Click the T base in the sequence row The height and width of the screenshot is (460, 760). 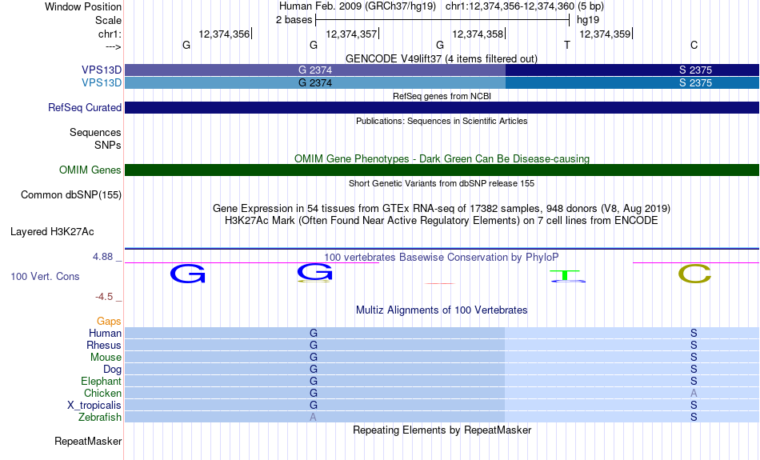(x=567, y=45)
